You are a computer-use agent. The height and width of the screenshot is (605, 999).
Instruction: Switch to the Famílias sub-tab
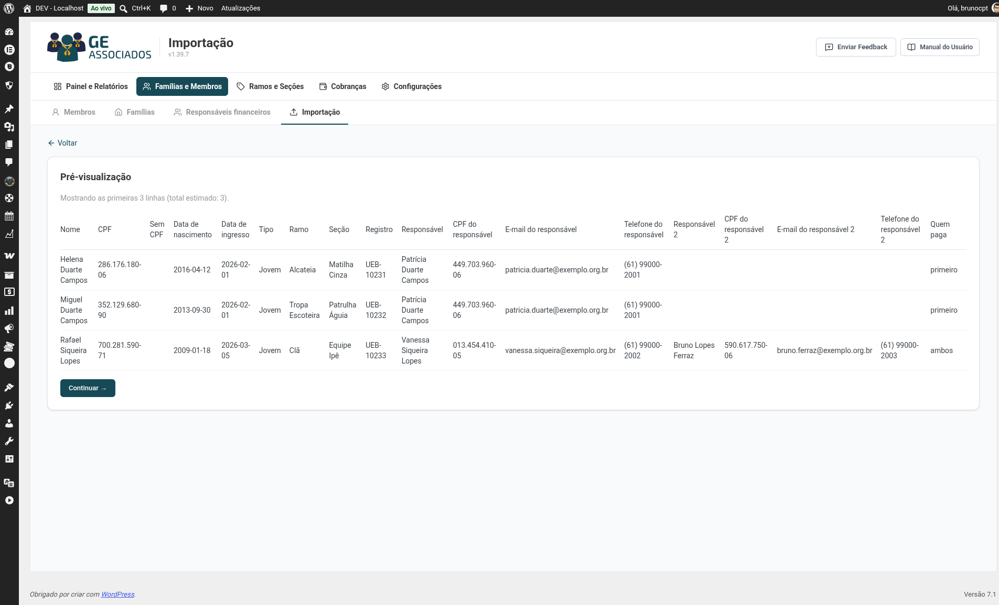click(x=135, y=112)
